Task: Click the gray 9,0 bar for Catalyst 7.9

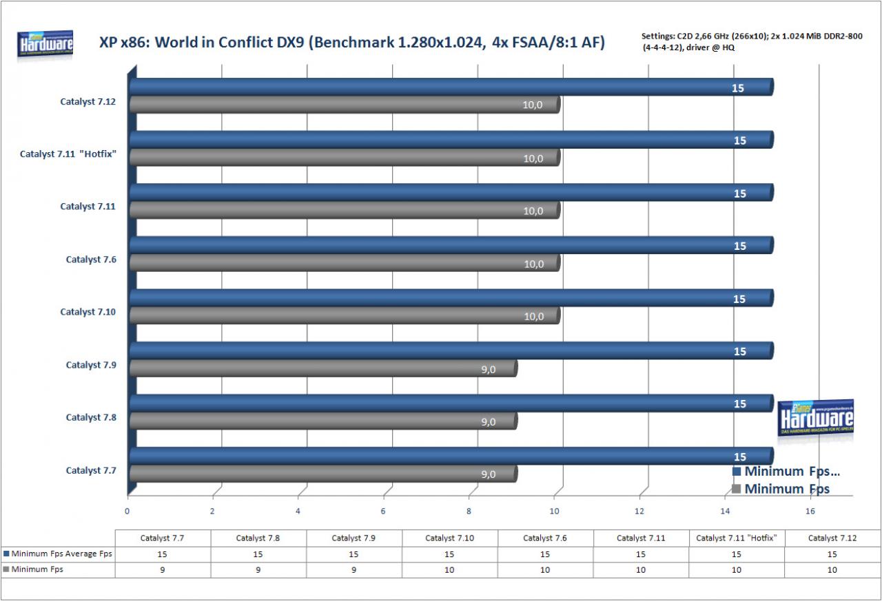Action: (x=323, y=369)
